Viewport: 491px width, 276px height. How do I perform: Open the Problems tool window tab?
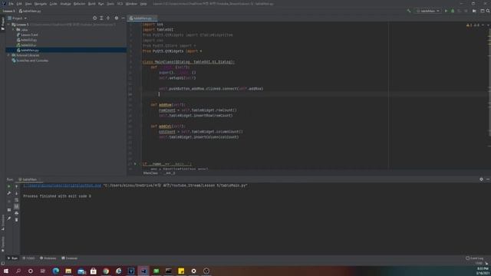pyautogui.click(x=48, y=258)
